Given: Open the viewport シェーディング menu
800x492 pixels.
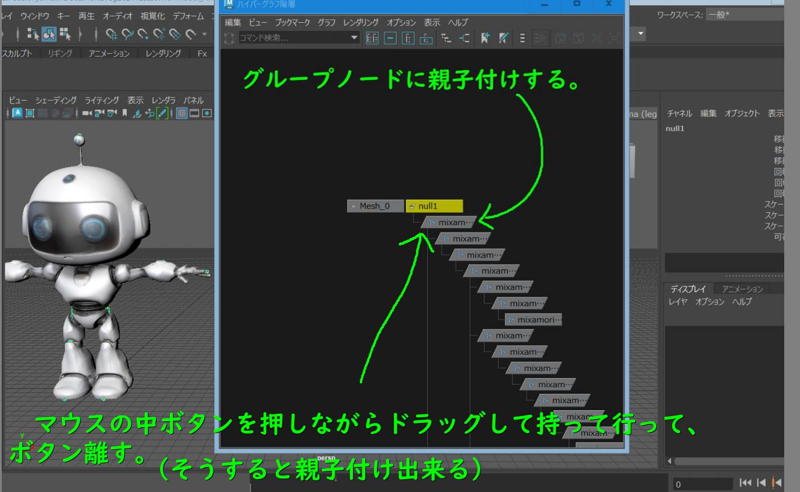Looking at the screenshot, I should click(x=56, y=101).
